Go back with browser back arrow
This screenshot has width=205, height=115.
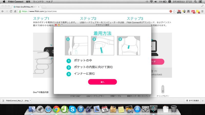(x=3, y=11)
